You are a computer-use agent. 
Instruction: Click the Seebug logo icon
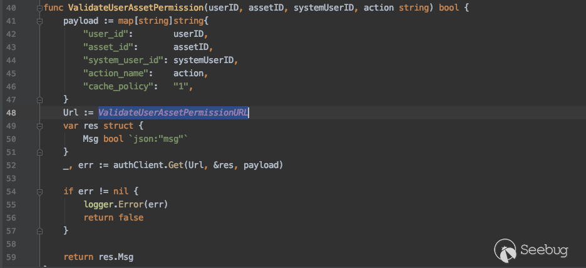(505, 249)
